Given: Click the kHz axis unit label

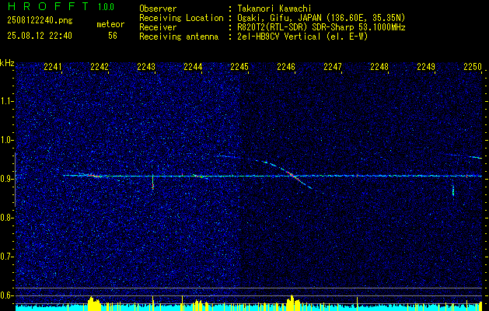Looking at the screenshot, I should (7, 63).
